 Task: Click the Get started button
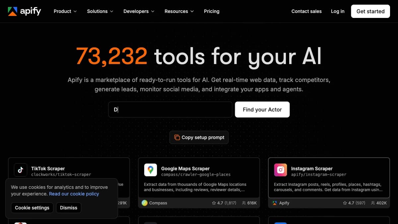(x=370, y=11)
